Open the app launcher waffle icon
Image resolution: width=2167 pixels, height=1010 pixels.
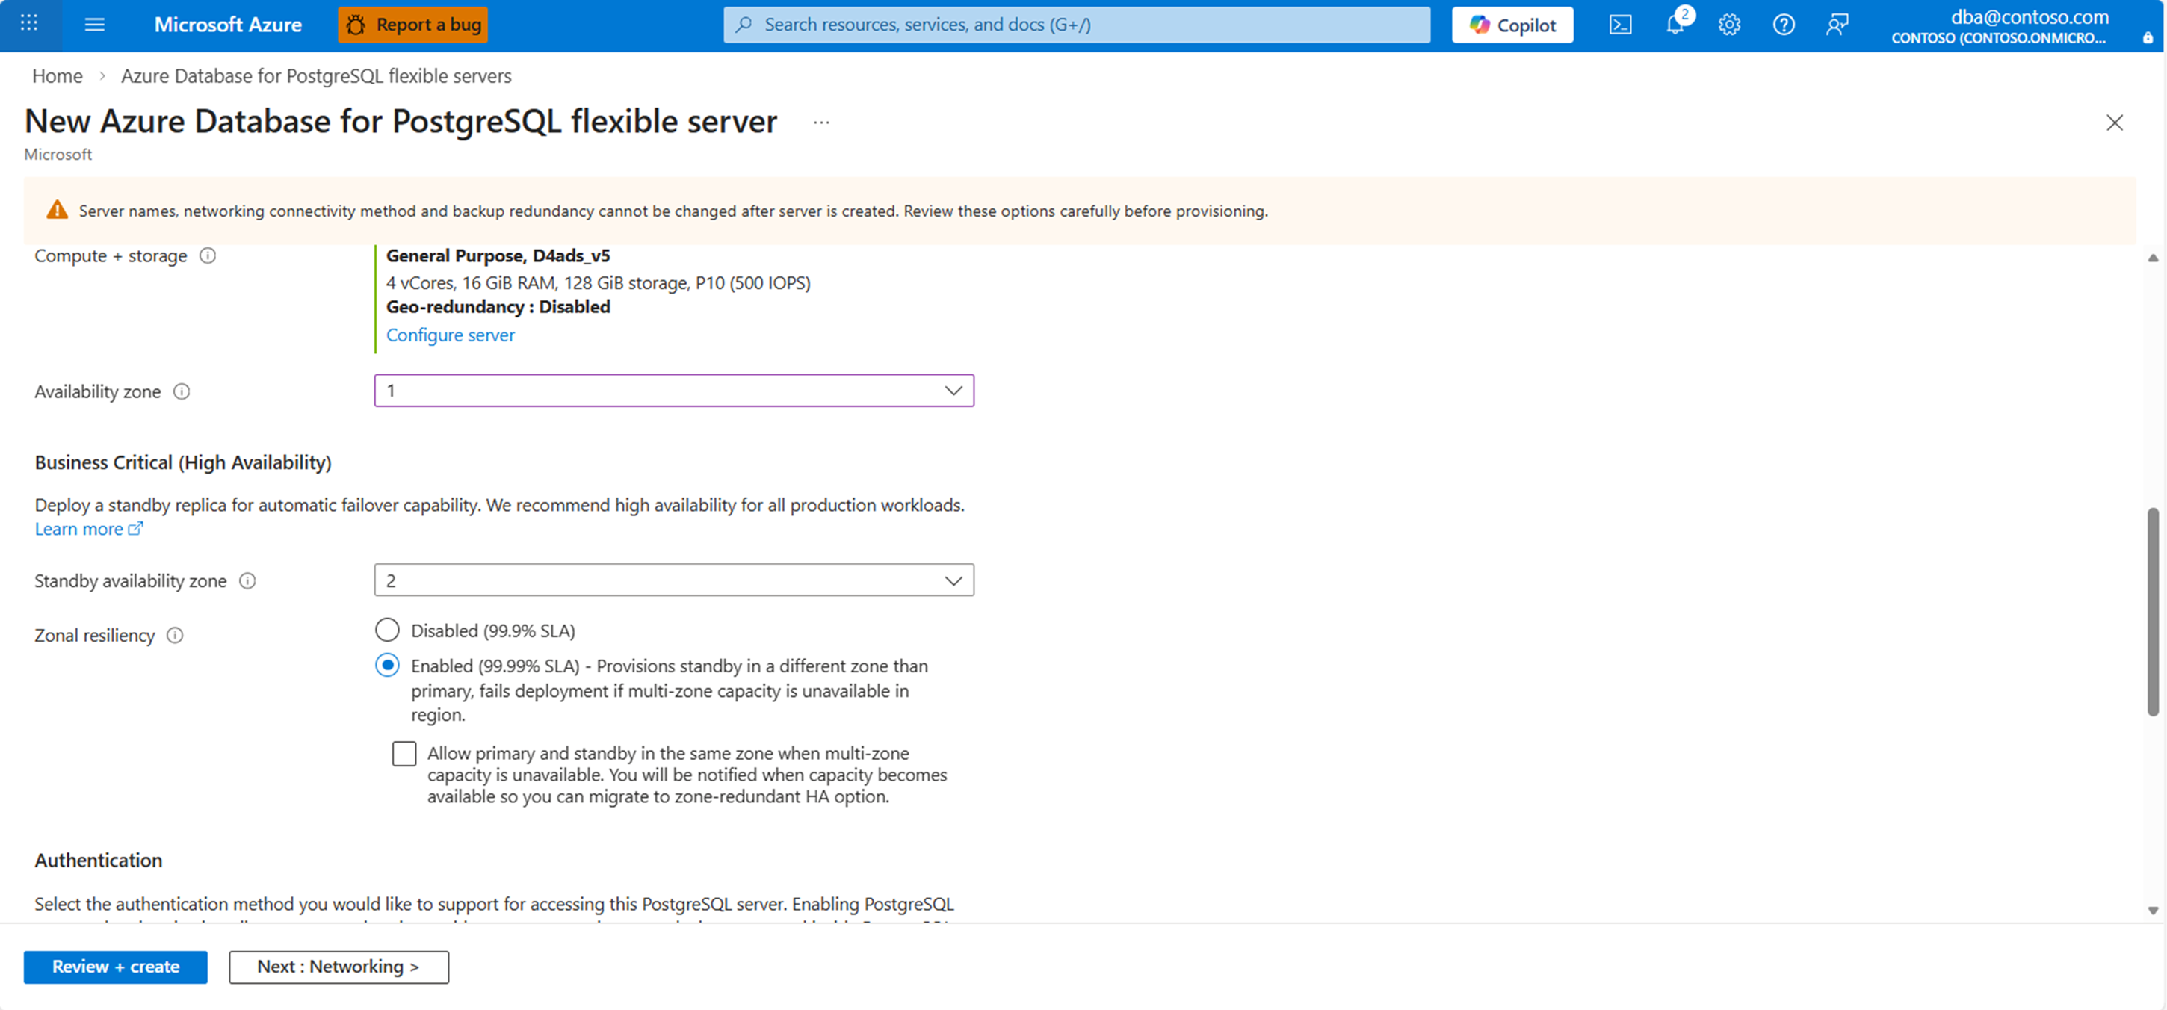(28, 24)
